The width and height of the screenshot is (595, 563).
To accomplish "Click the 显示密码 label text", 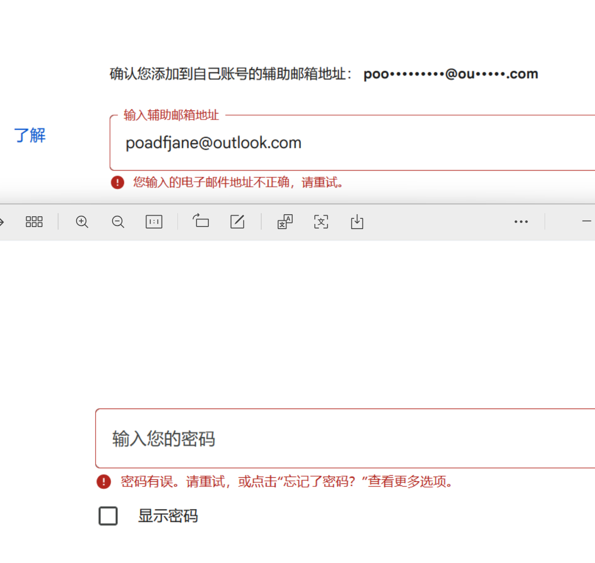I will coord(168,516).
